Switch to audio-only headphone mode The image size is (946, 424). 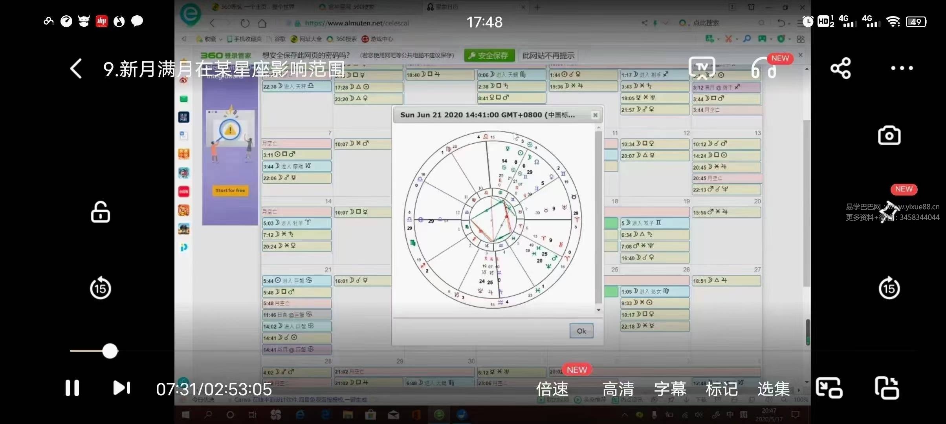[x=763, y=69]
